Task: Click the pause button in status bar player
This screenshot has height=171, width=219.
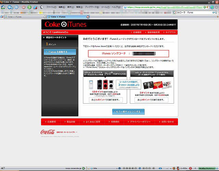Action: tap(130, 168)
